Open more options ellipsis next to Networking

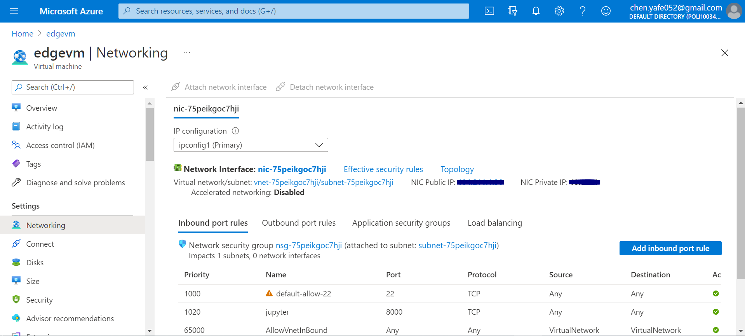187,53
